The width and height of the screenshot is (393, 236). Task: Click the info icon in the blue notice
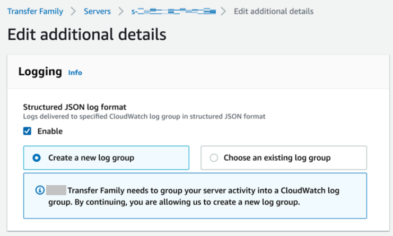[39, 190]
